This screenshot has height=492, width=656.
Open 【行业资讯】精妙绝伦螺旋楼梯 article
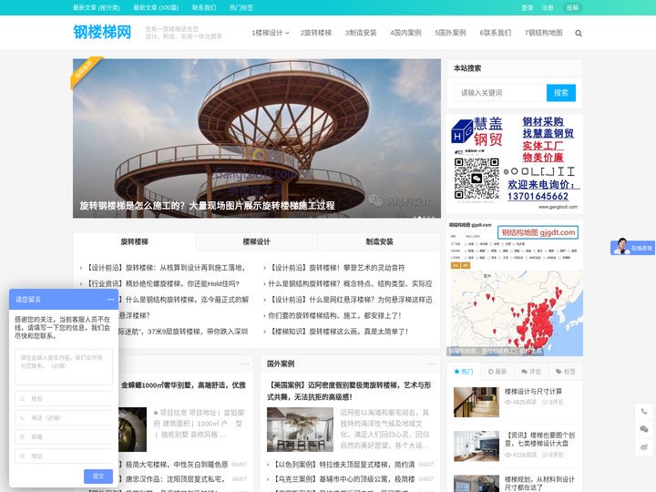(x=162, y=283)
